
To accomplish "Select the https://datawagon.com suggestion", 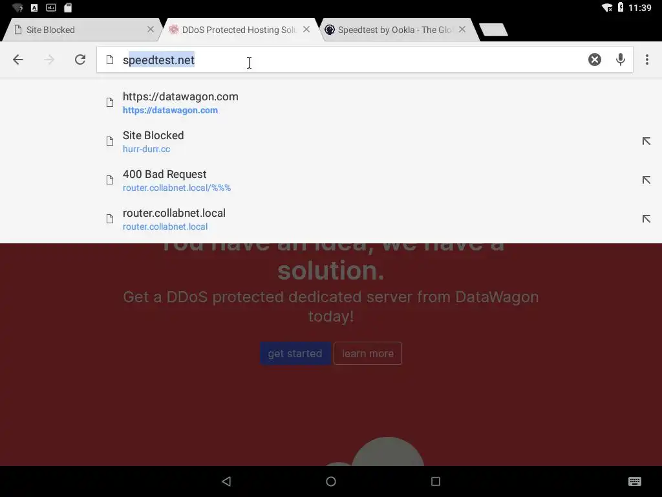I will click(331, 103).
